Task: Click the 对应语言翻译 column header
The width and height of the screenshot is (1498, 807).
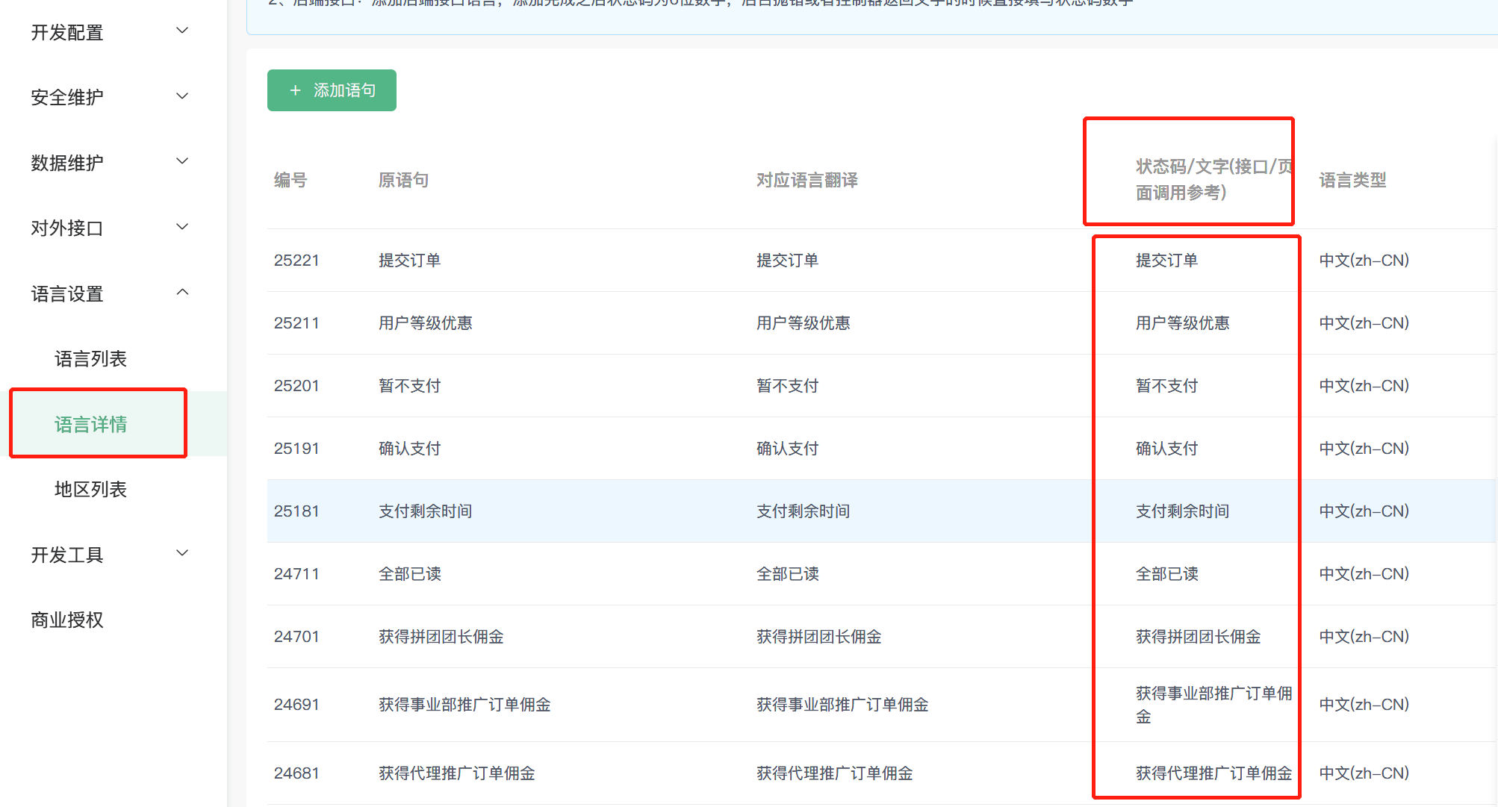Action: 807,180
